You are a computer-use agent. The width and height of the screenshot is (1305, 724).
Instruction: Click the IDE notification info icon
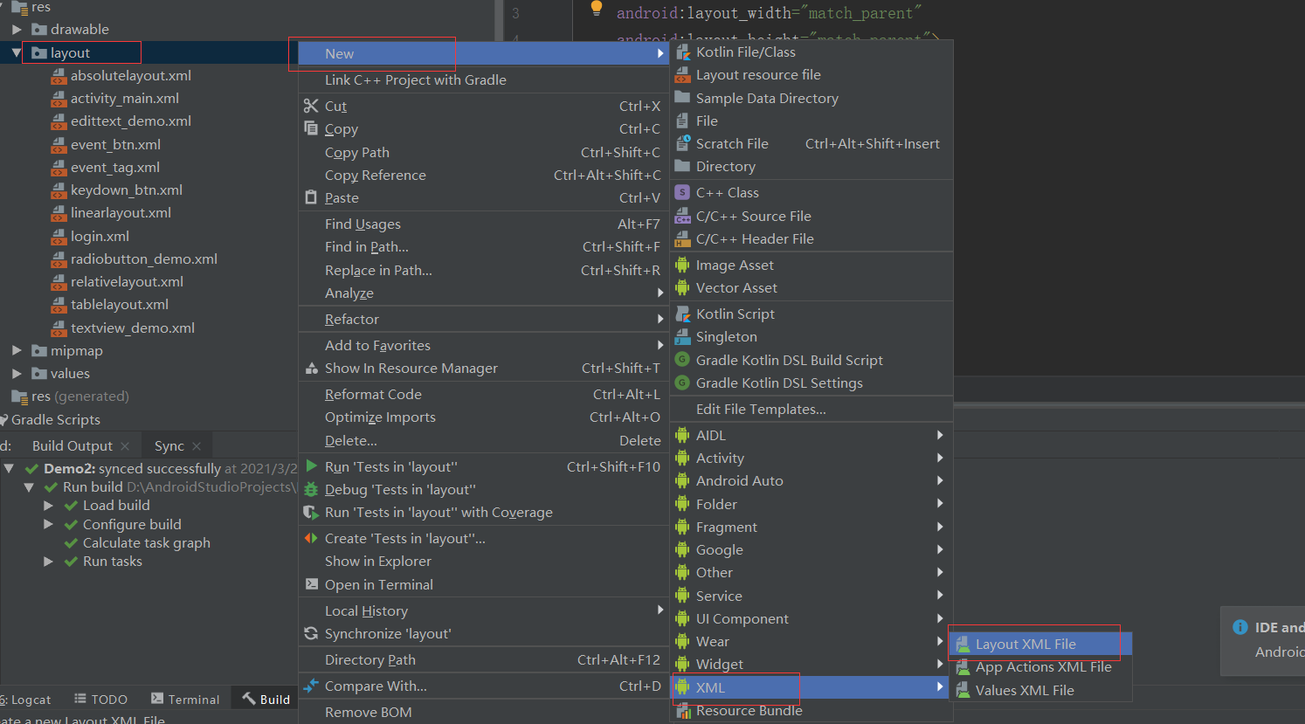(1240, 627)
